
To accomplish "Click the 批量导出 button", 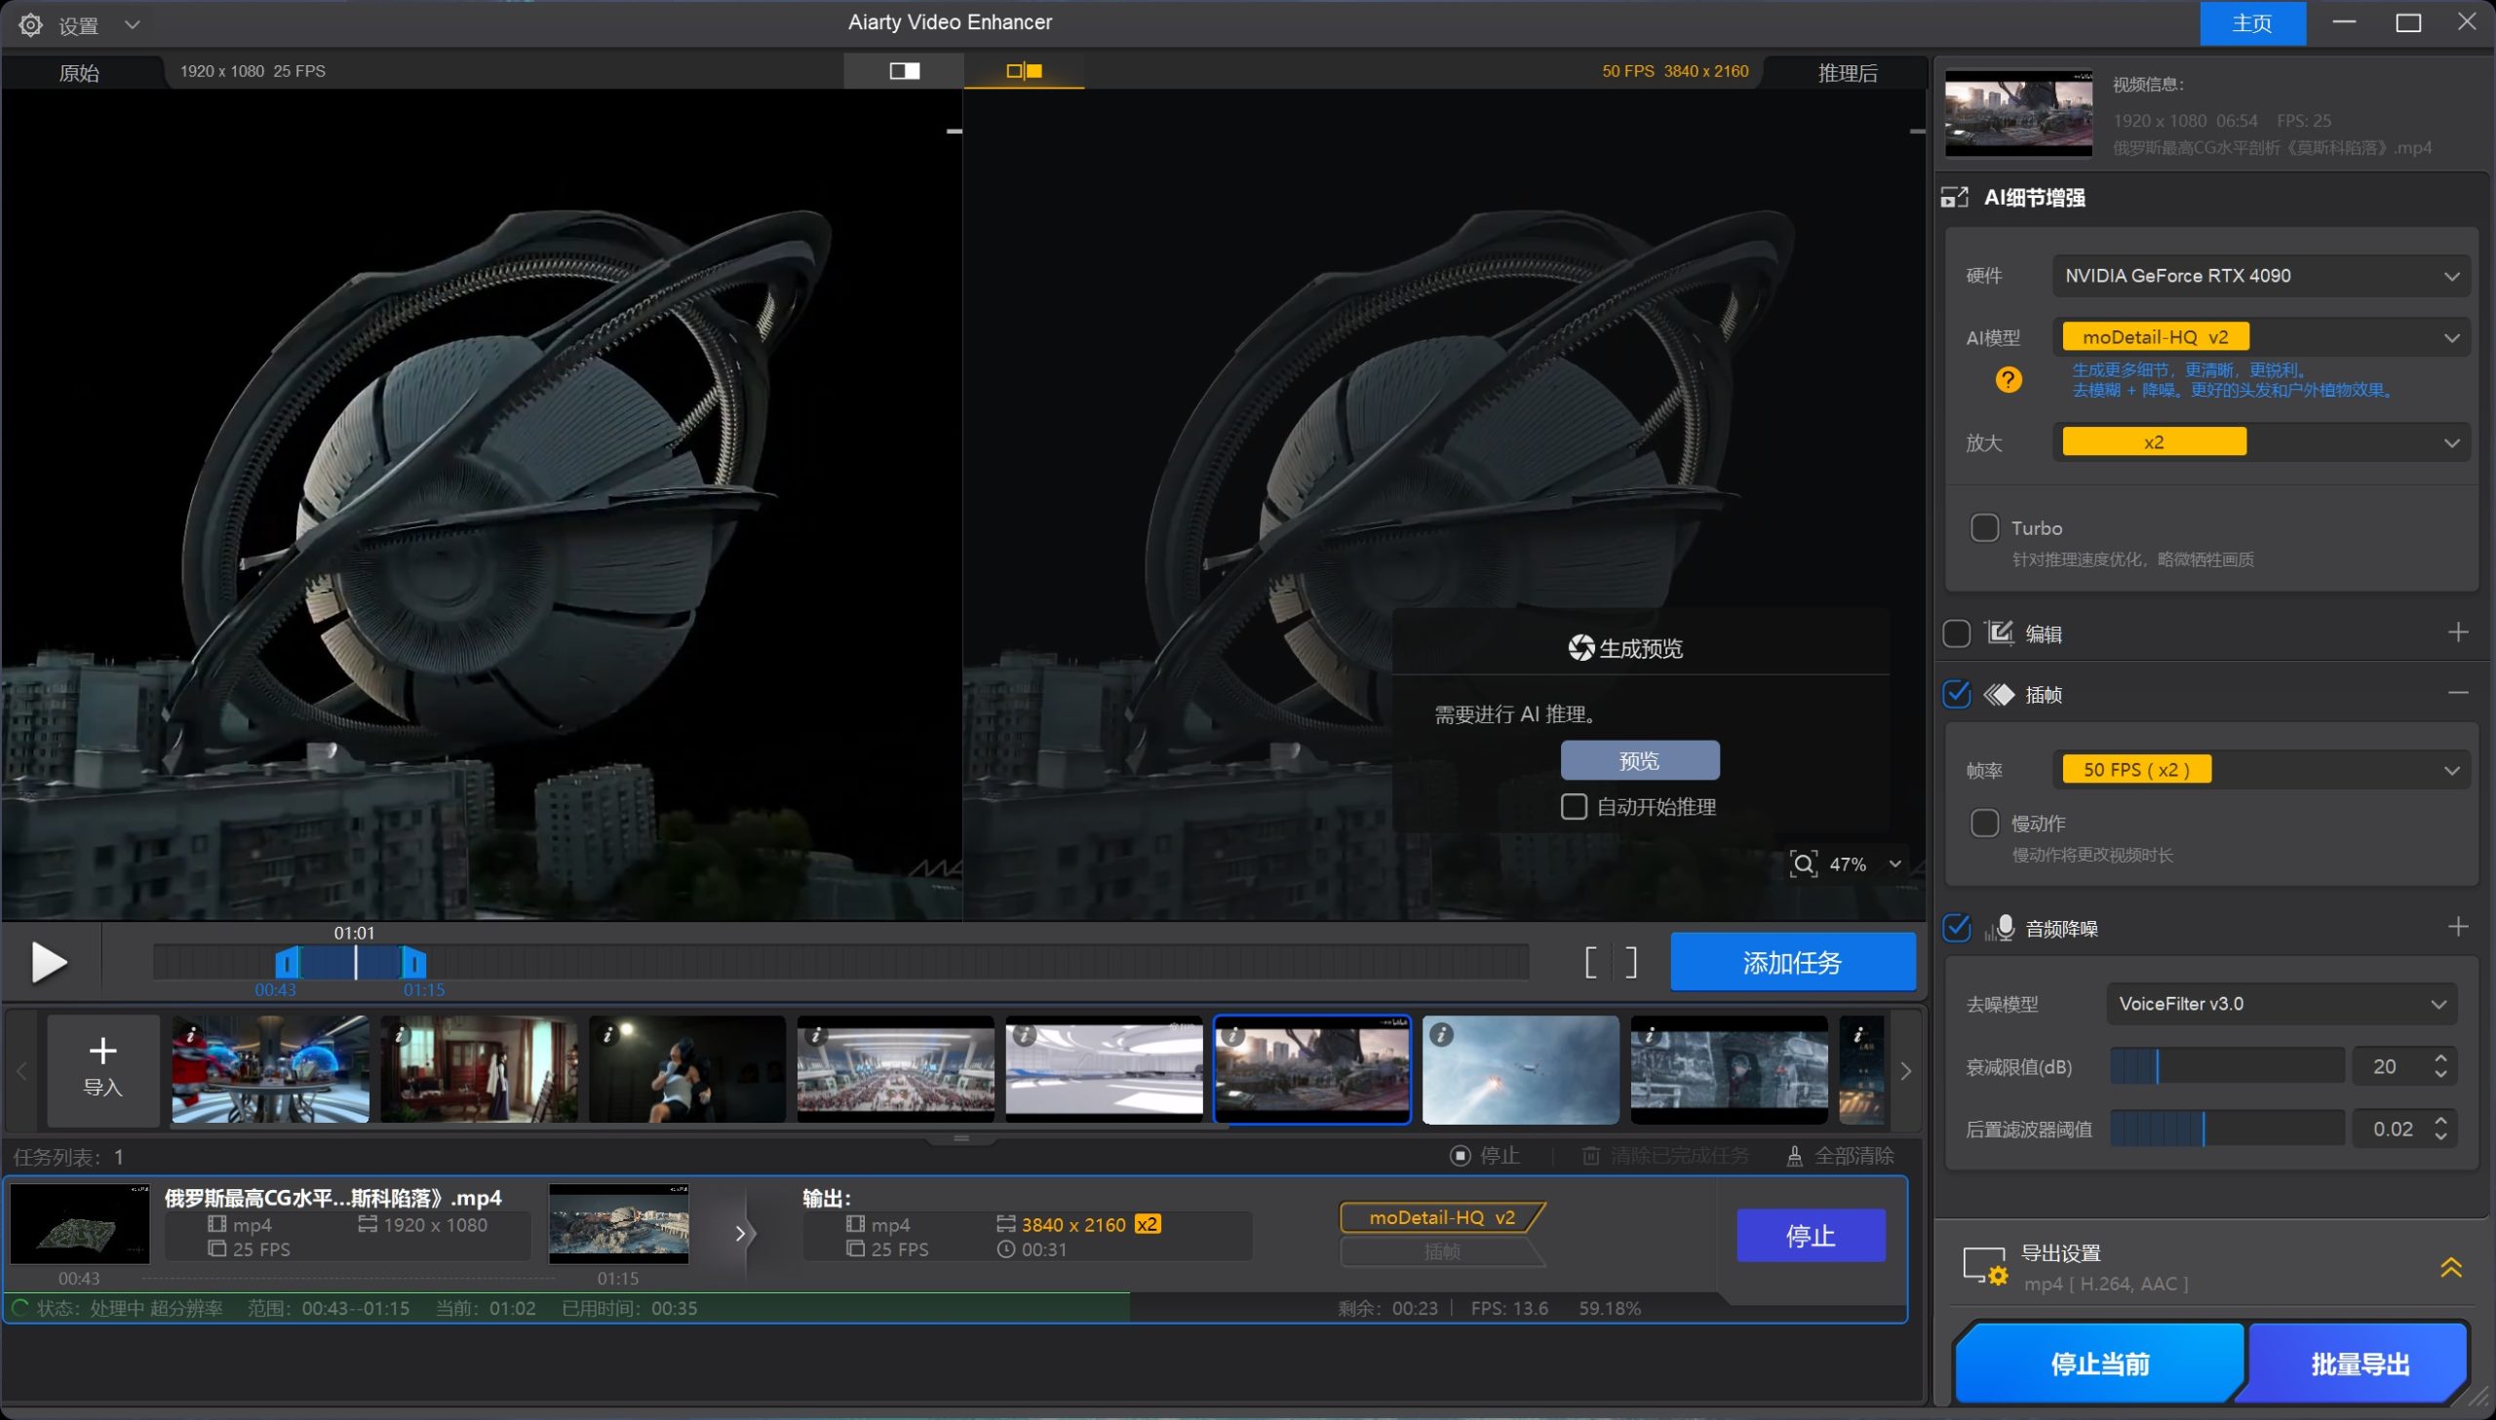I will pos(2359,1364).
